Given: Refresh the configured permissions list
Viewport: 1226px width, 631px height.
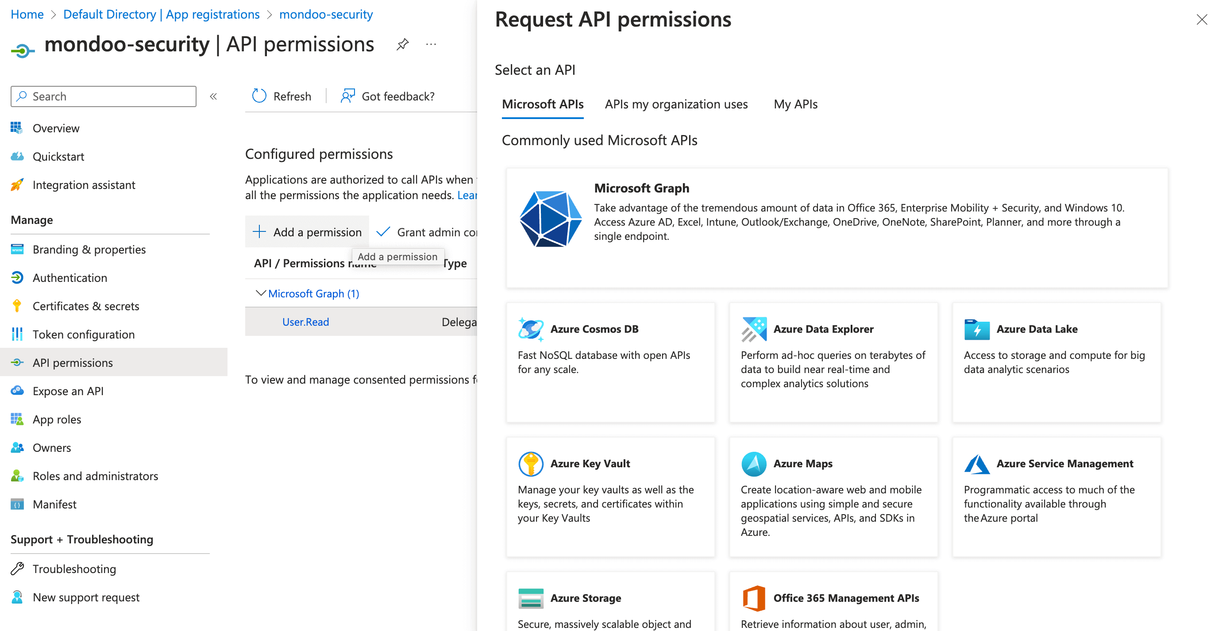Looking at the screenshot, I should click(282, 96).
